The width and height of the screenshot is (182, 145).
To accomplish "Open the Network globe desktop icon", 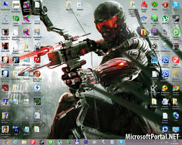I will click(176, 116).
